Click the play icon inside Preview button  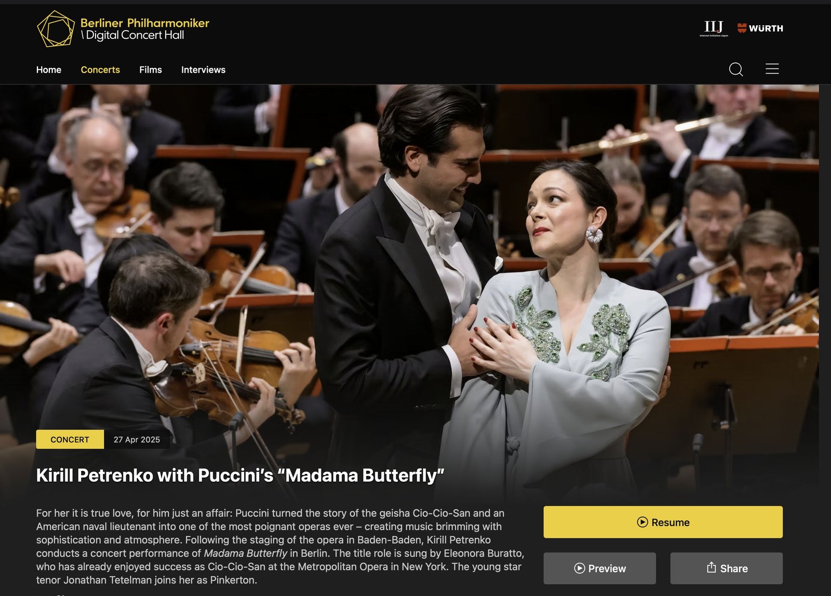580,568
